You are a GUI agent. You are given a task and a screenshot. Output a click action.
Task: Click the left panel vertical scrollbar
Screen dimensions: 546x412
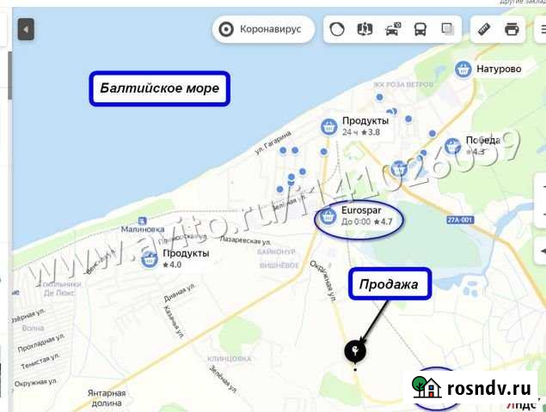(x=10, y=76)
